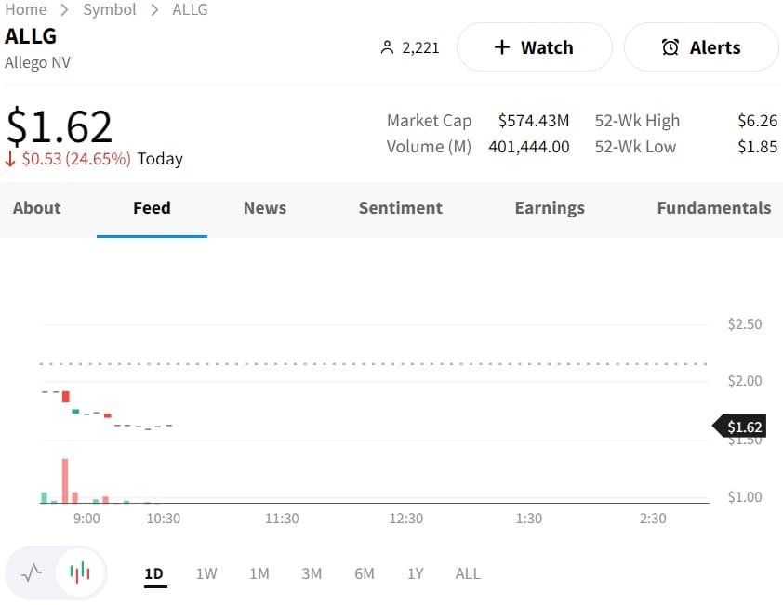Switch to candlestick chart view
Screen dimensions: 783x605
coord(81,572)
